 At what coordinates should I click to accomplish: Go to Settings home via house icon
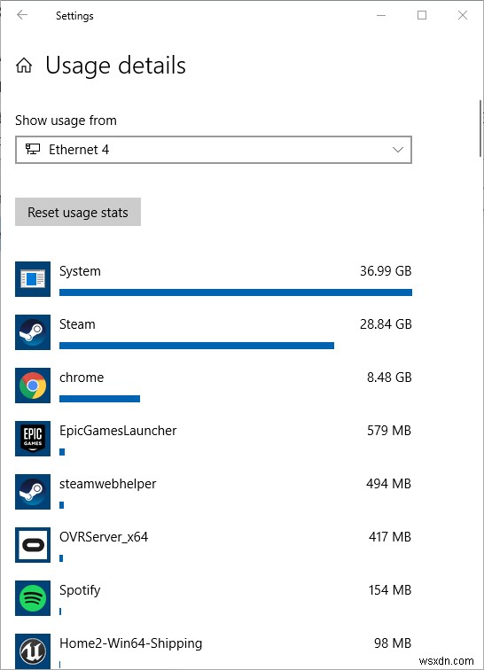24,66
